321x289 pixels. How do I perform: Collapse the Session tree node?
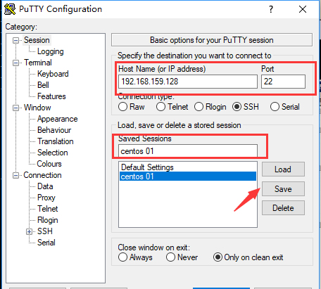click(x=15, y=41)
